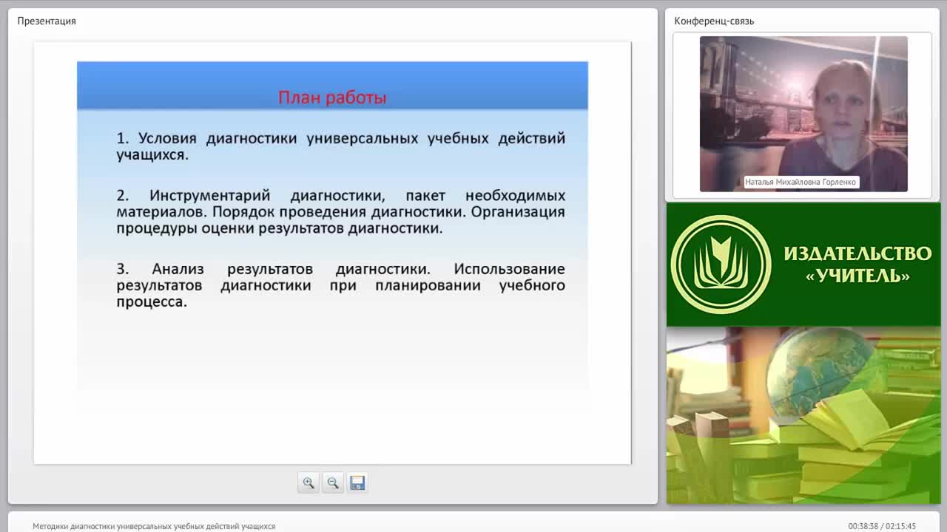Click the Презентация panel header

pos(47,21)
